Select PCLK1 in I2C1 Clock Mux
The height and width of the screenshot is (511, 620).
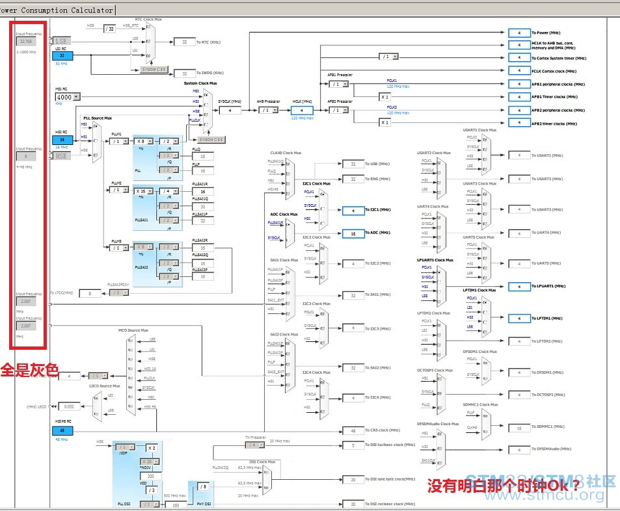click(323, 194)
